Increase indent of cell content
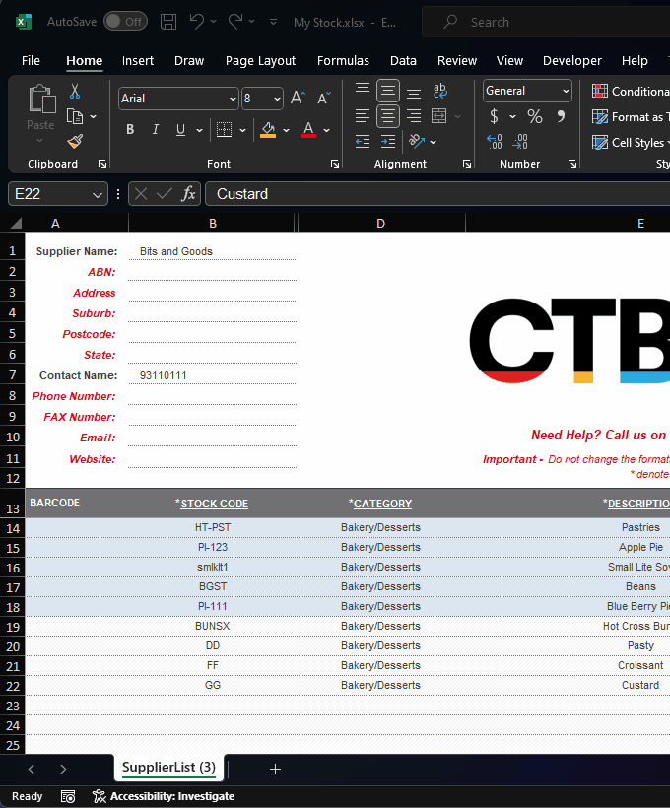The image size is (670, 808). click(388, 141)
